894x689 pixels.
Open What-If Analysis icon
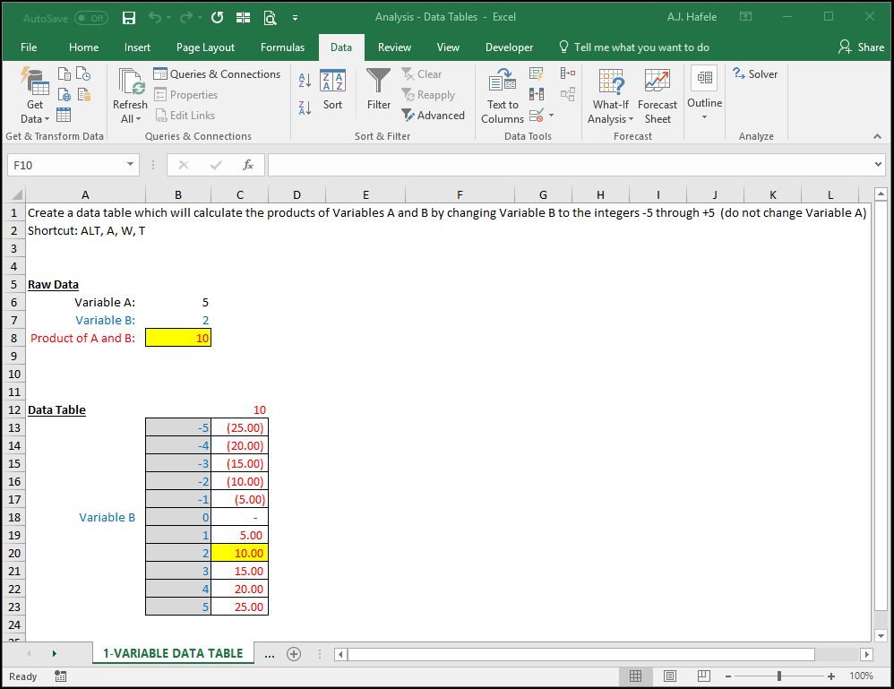click(611, 82)
